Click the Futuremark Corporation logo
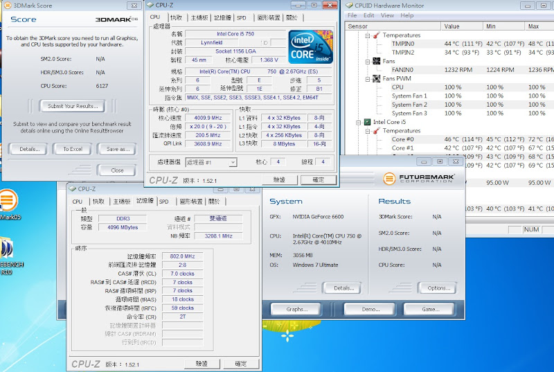The image size is (554, 372). point(419,178)
